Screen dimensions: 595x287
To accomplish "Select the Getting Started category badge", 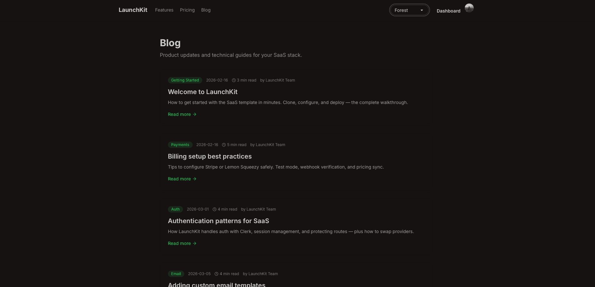I will [185, 80].
